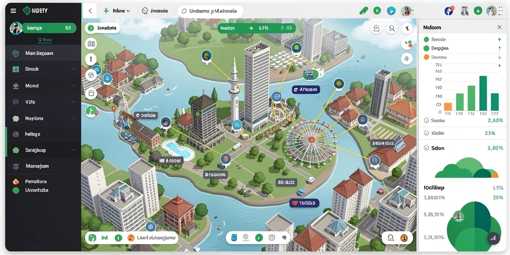Click the zoom magnifier icon at bottom right
The image size is (510, 255).
[x=391, y=238]
